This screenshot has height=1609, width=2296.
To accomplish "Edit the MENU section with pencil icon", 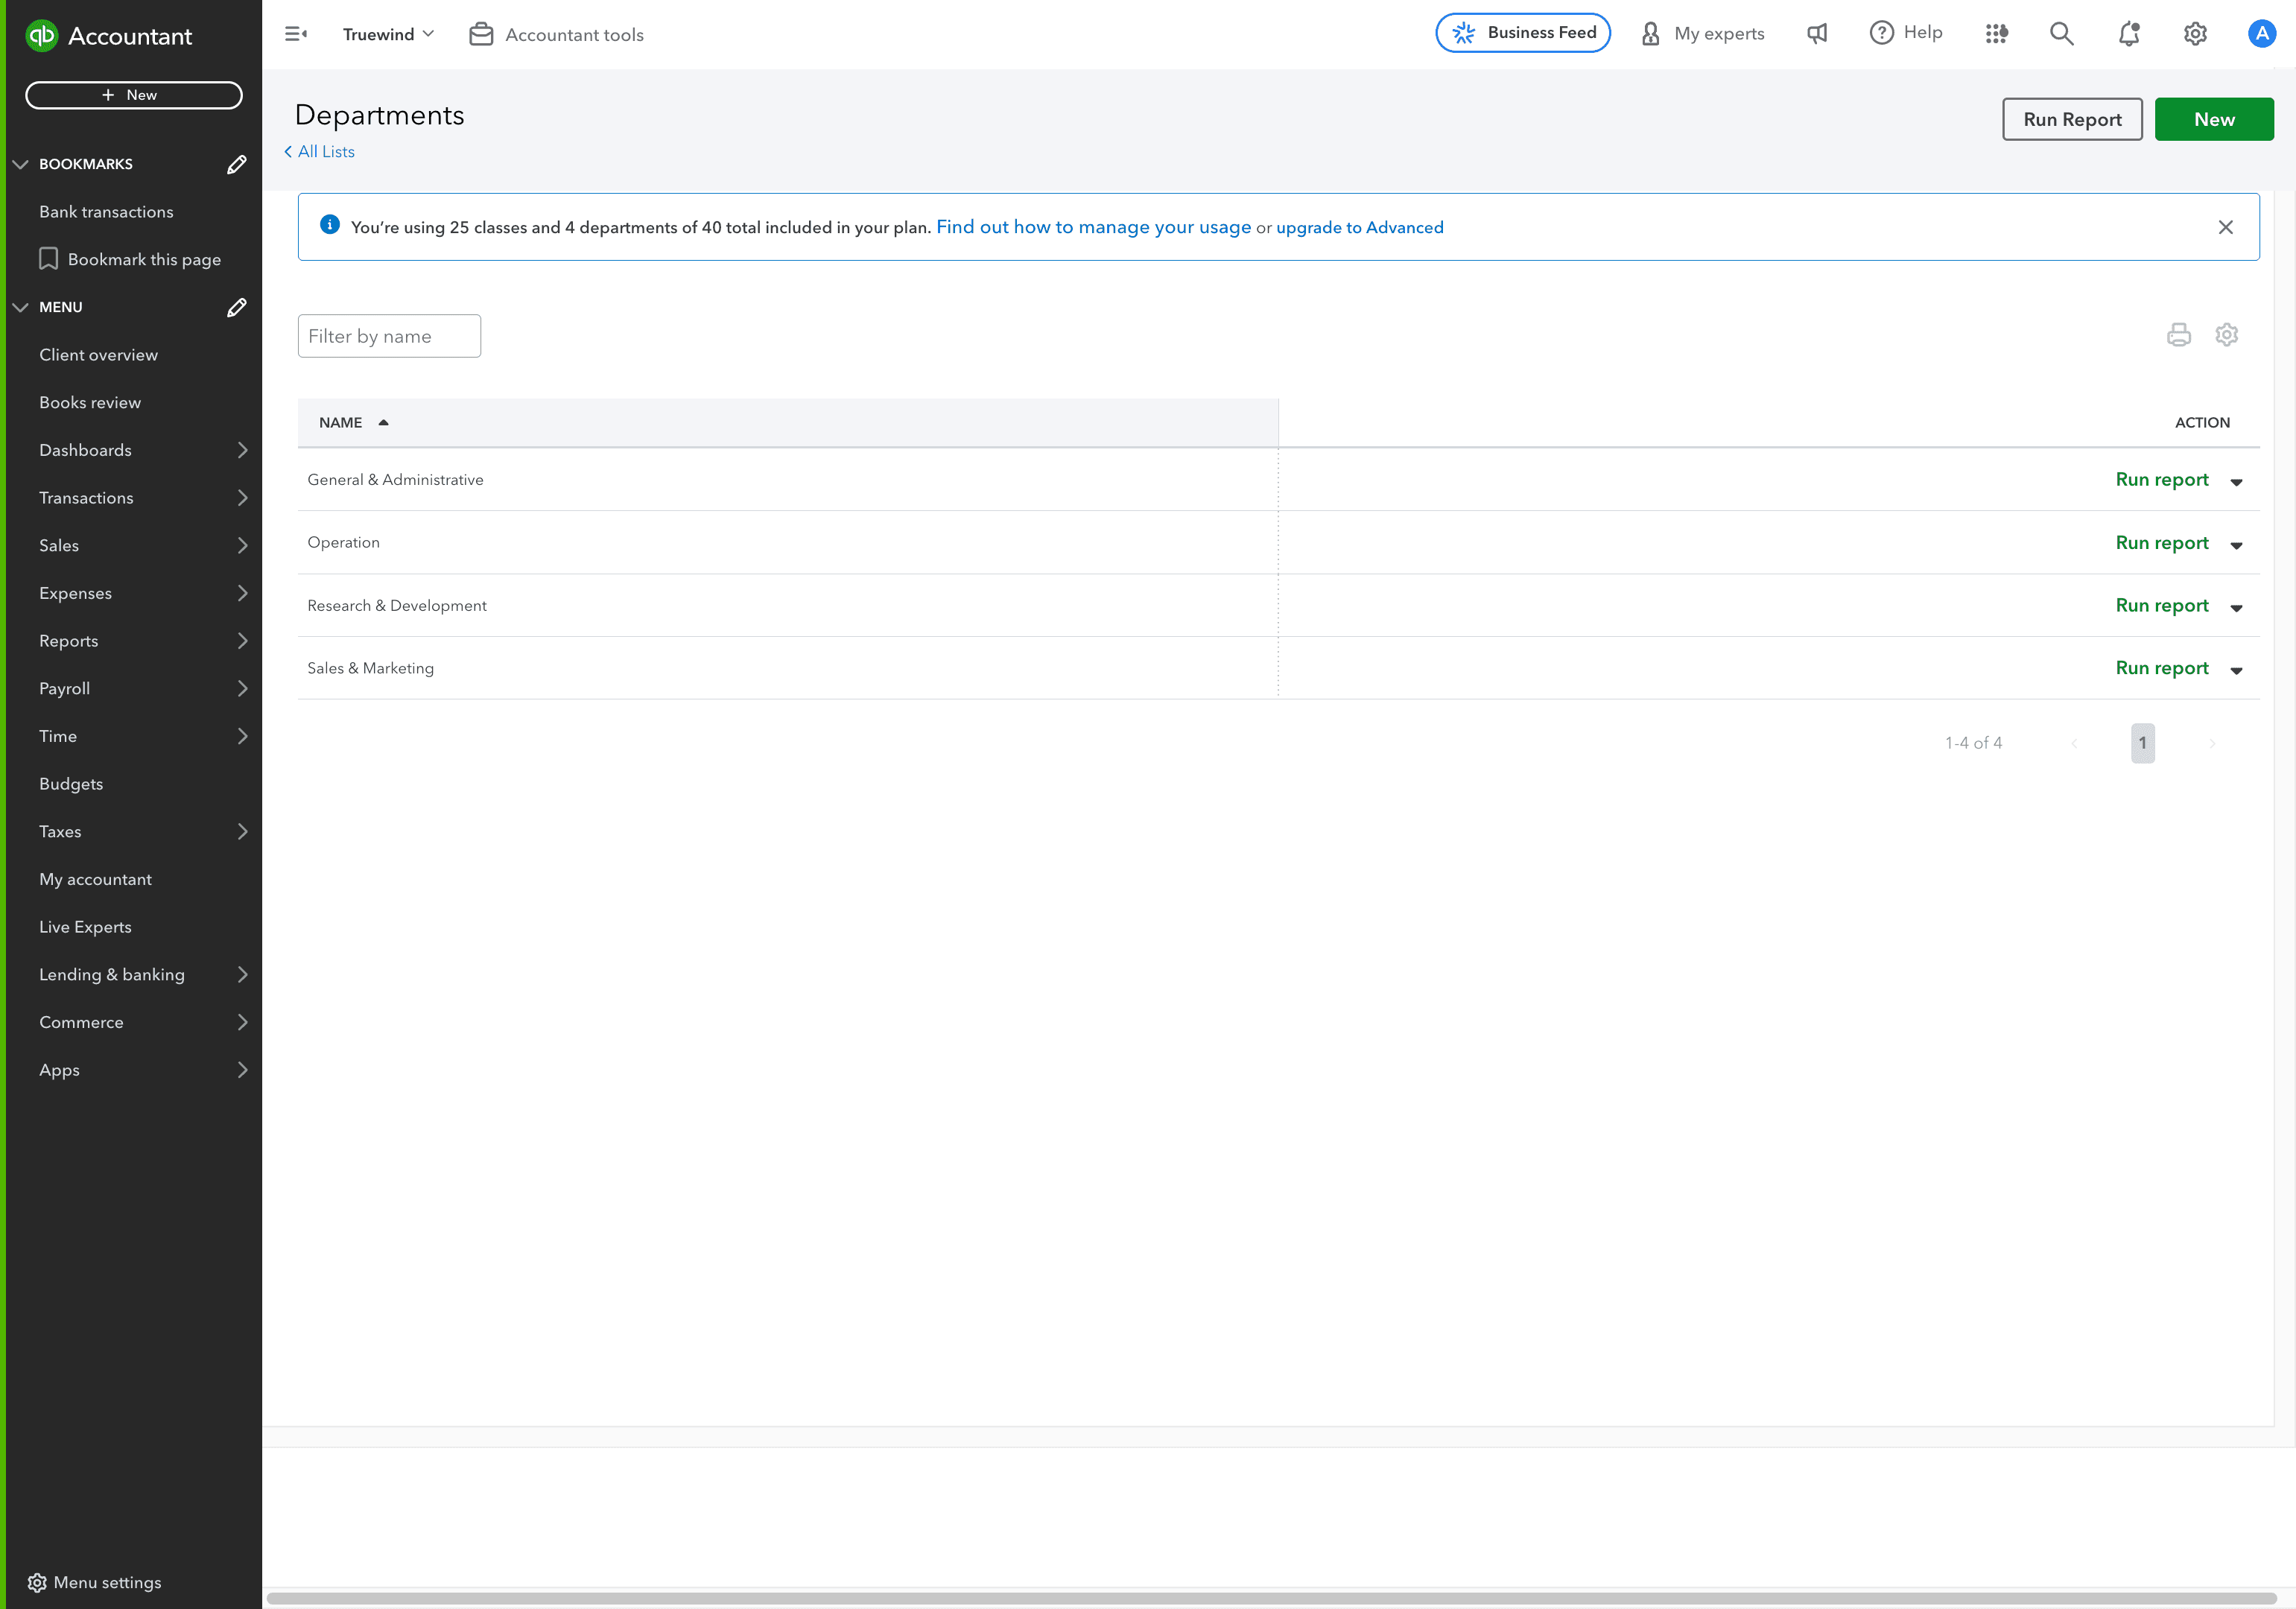I will pos(236,307).
